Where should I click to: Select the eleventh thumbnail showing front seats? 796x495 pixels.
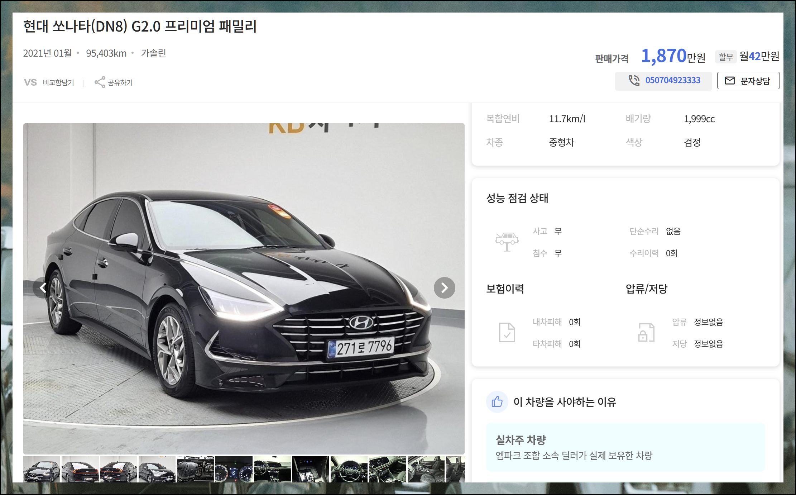[x=426, y=469]
